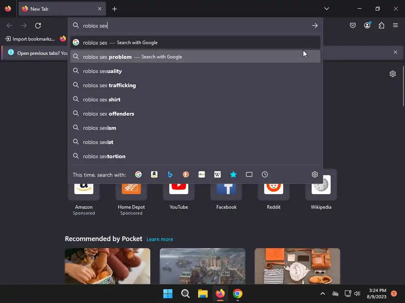Reload the current page
The width and height of the screenshot is (405, 303).
pyautogui.click(x=38, y=26)
